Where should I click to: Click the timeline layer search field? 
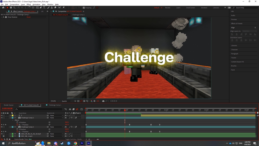point(39,109)
